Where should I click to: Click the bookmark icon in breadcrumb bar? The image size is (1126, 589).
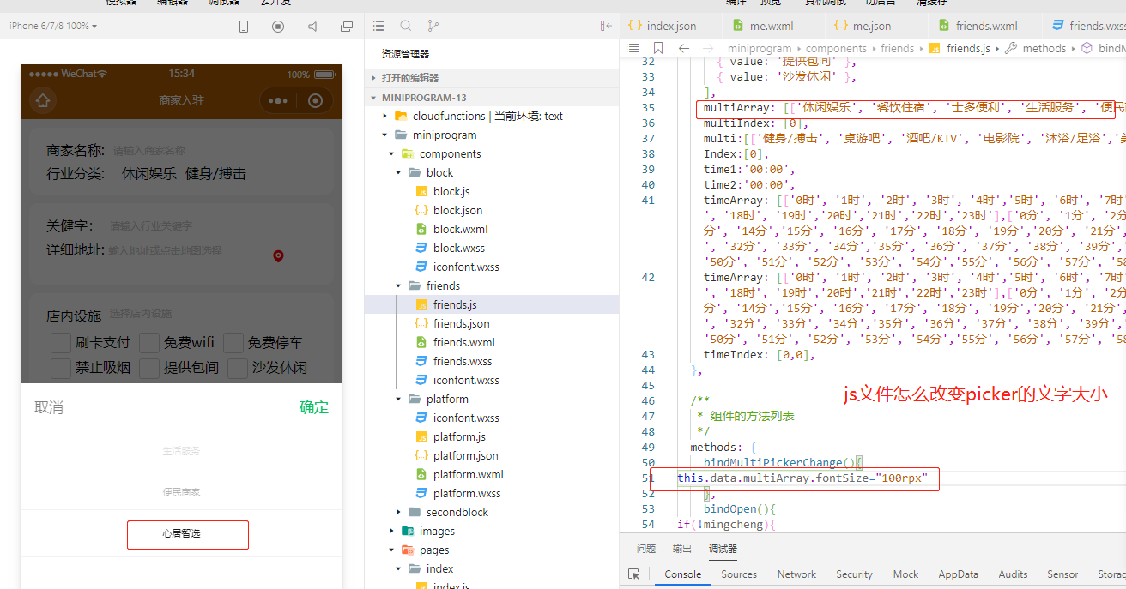[658, 48]
